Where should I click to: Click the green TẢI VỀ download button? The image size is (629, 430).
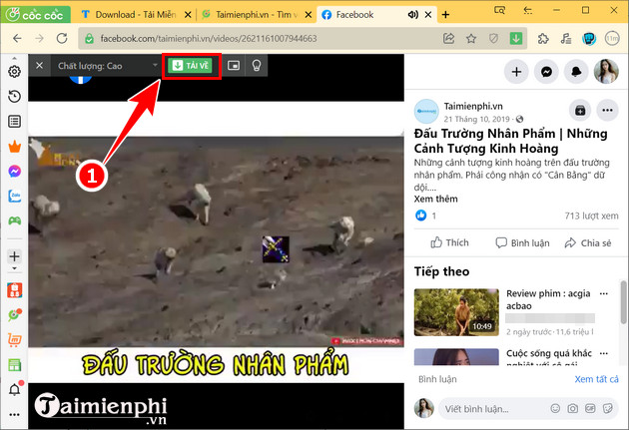click(190, 66)
